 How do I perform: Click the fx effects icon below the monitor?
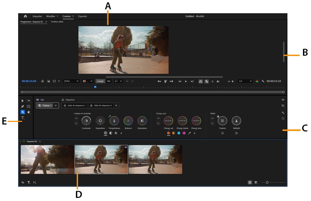point(213,81)
